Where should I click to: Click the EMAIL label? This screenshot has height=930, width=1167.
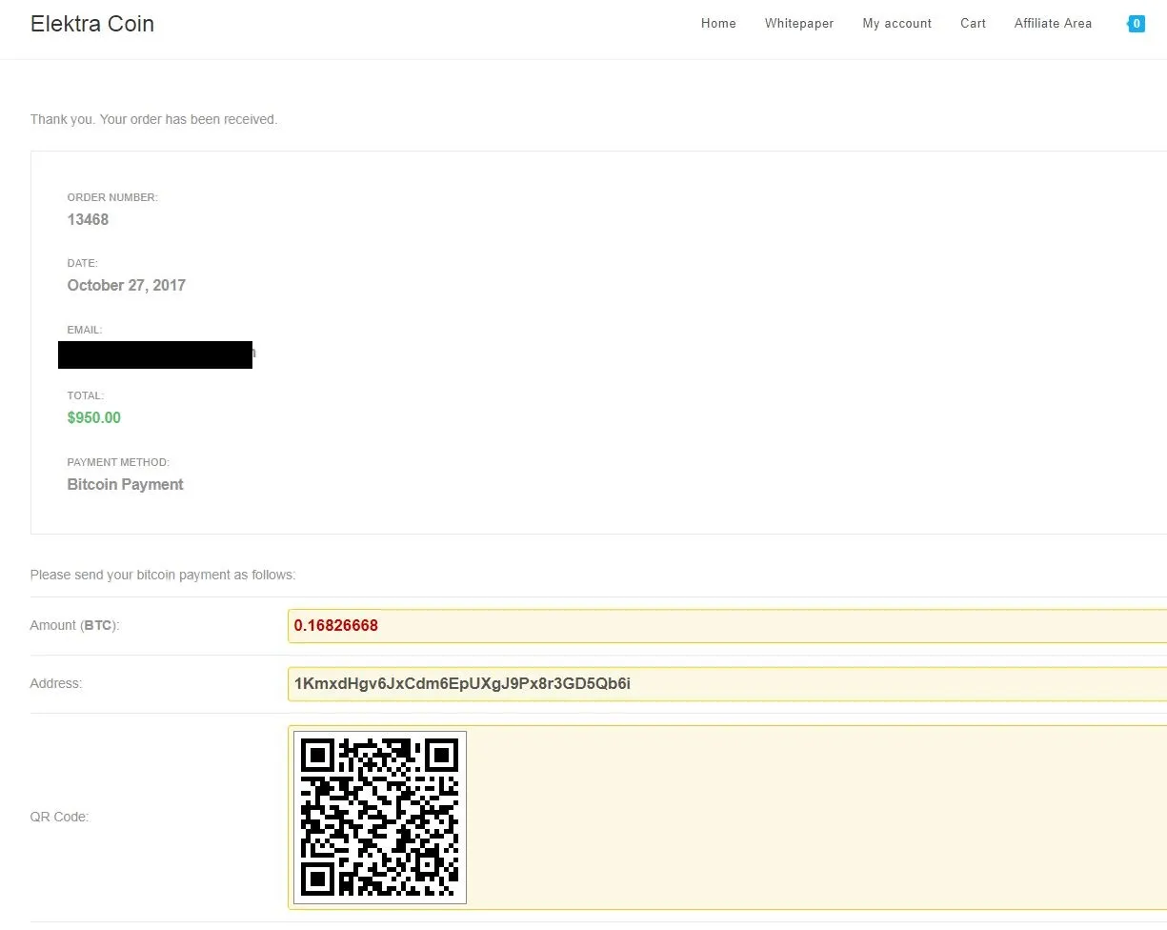pyautogui.click(x=85, y=331)
